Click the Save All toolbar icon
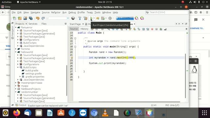 tap(31, 18)
